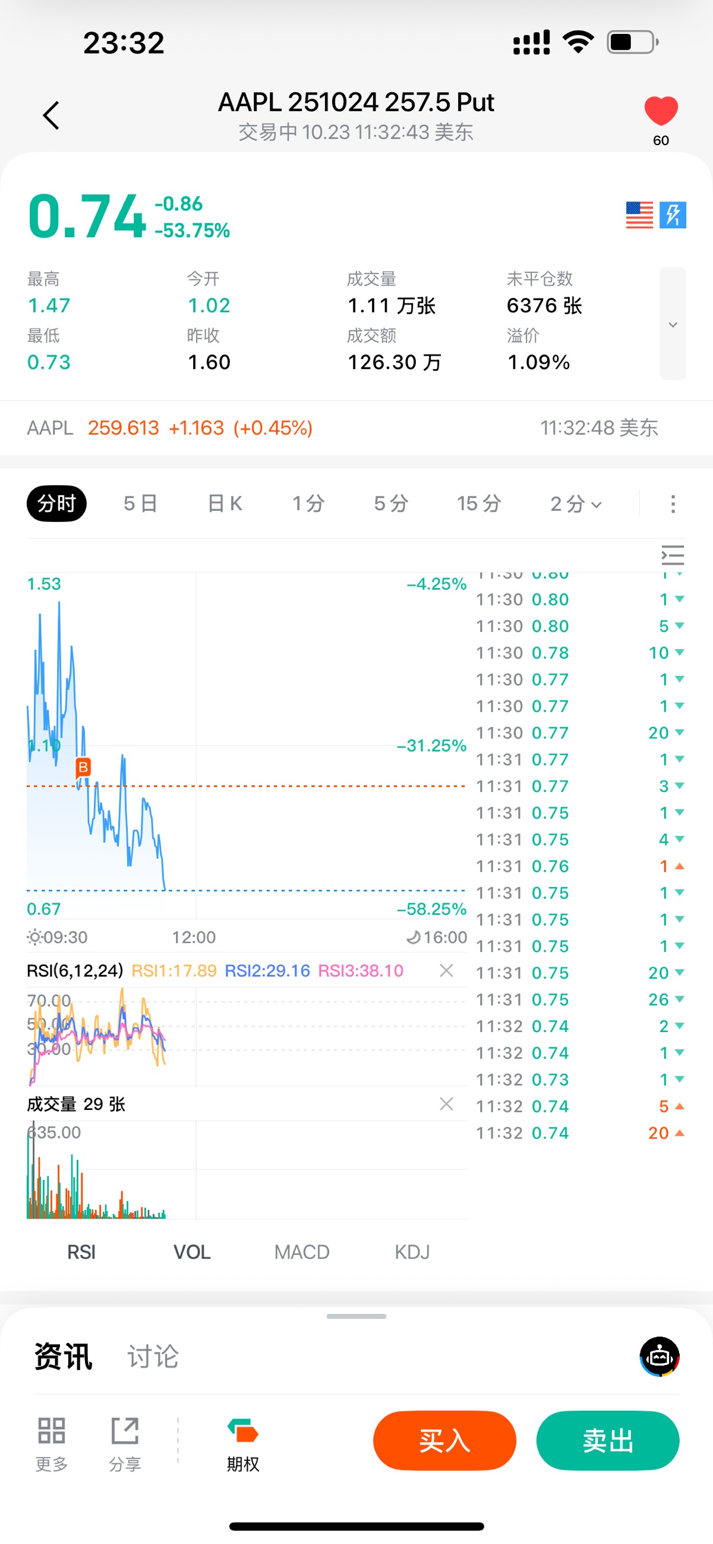Select the 日K chart tab
713x1544 pixels.
pyautogui.click(x=225, y=504)
